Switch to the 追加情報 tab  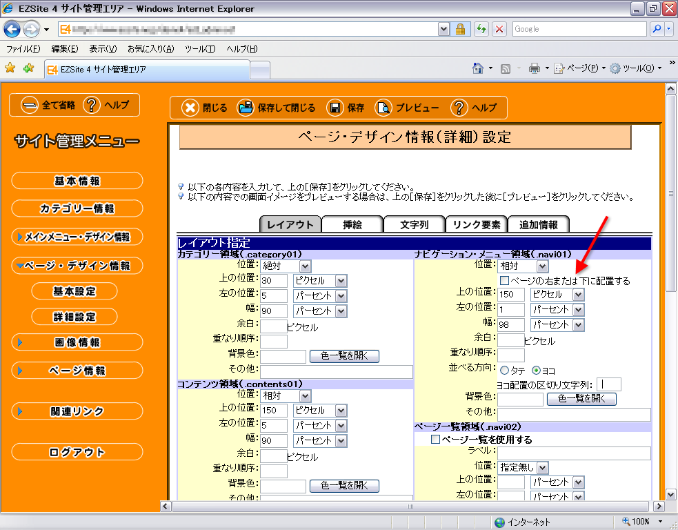pos(539,224)
